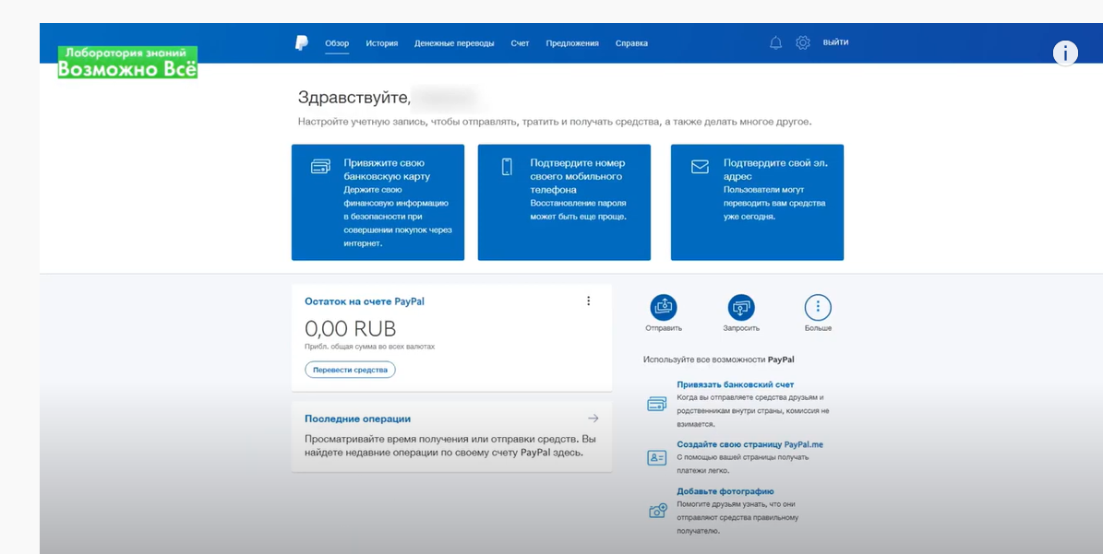This screenshot has width=1103, height=554.
Task: Click the camera icon beside Добавьте фотографию
Action: pyautogui.click(x=657, y=512)
